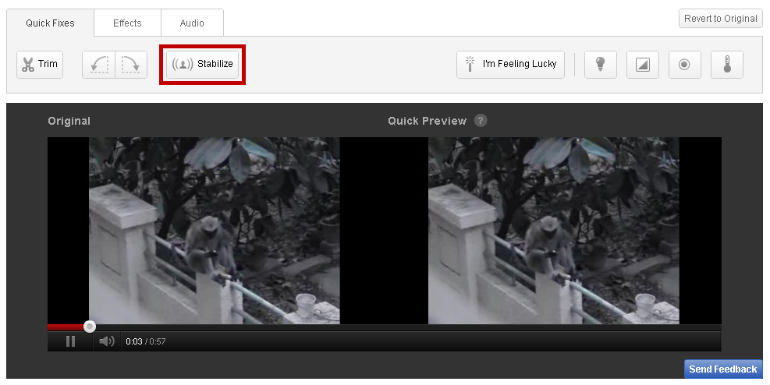Click the Original label
This screenshot has width=770, height=385.
(x=69, y=121)
